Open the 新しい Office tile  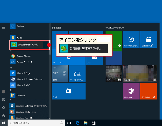tap(149, 91)
